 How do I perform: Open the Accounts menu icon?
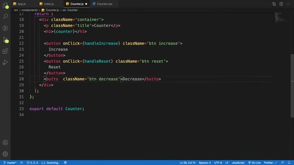point(5,143)
